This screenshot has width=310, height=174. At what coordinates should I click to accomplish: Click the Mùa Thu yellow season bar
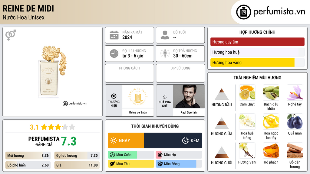coord(131,164)
